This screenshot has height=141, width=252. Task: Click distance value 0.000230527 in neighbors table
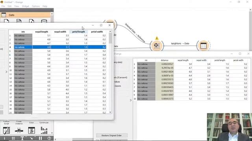coord(165,64)
